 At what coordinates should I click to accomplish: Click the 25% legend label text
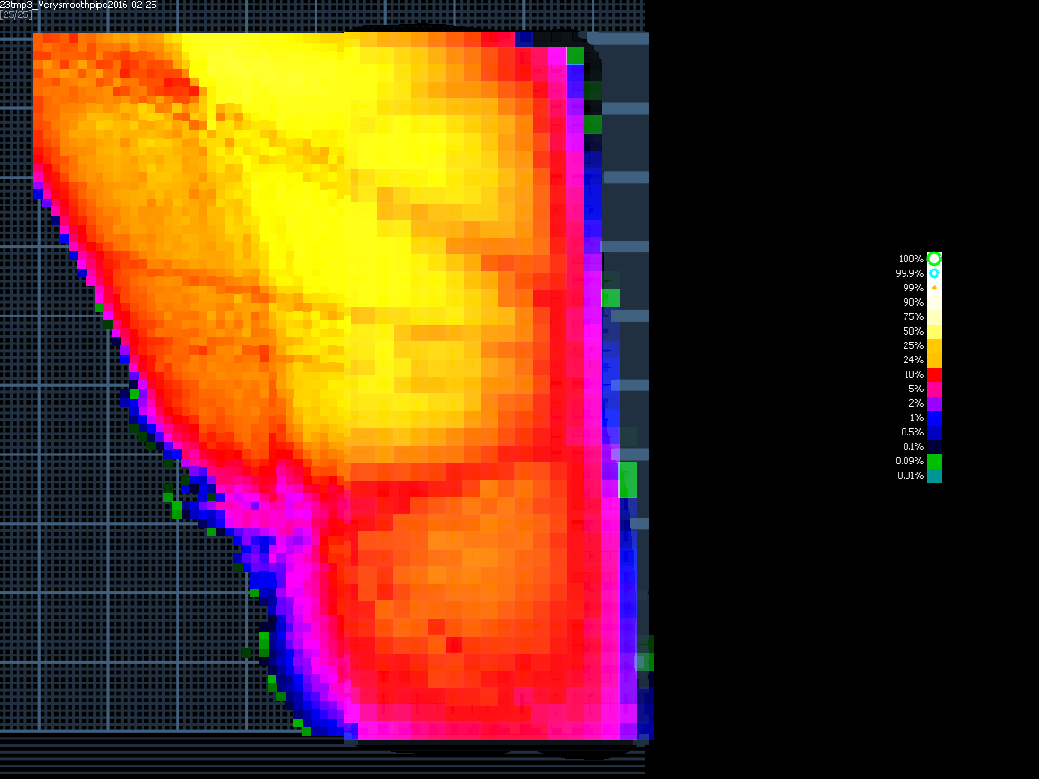[913, 345]
